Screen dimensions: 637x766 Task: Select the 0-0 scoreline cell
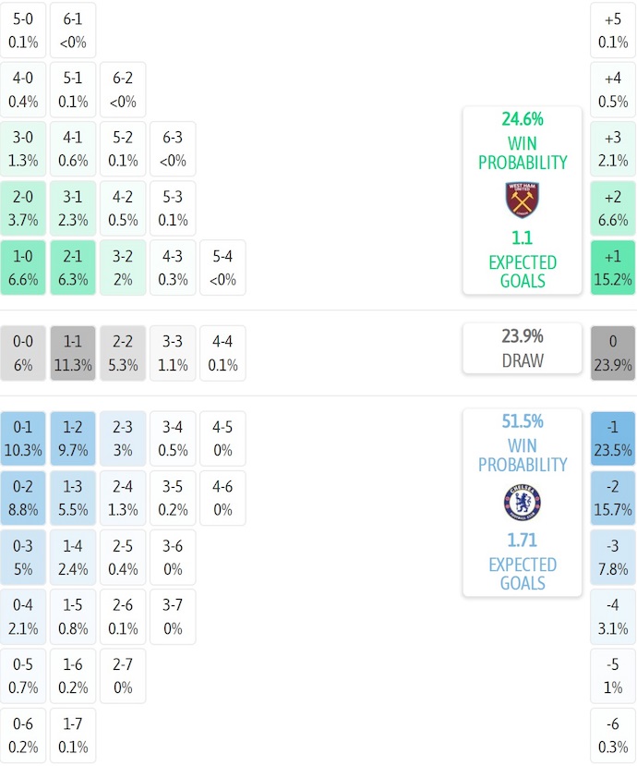point(23,353)
